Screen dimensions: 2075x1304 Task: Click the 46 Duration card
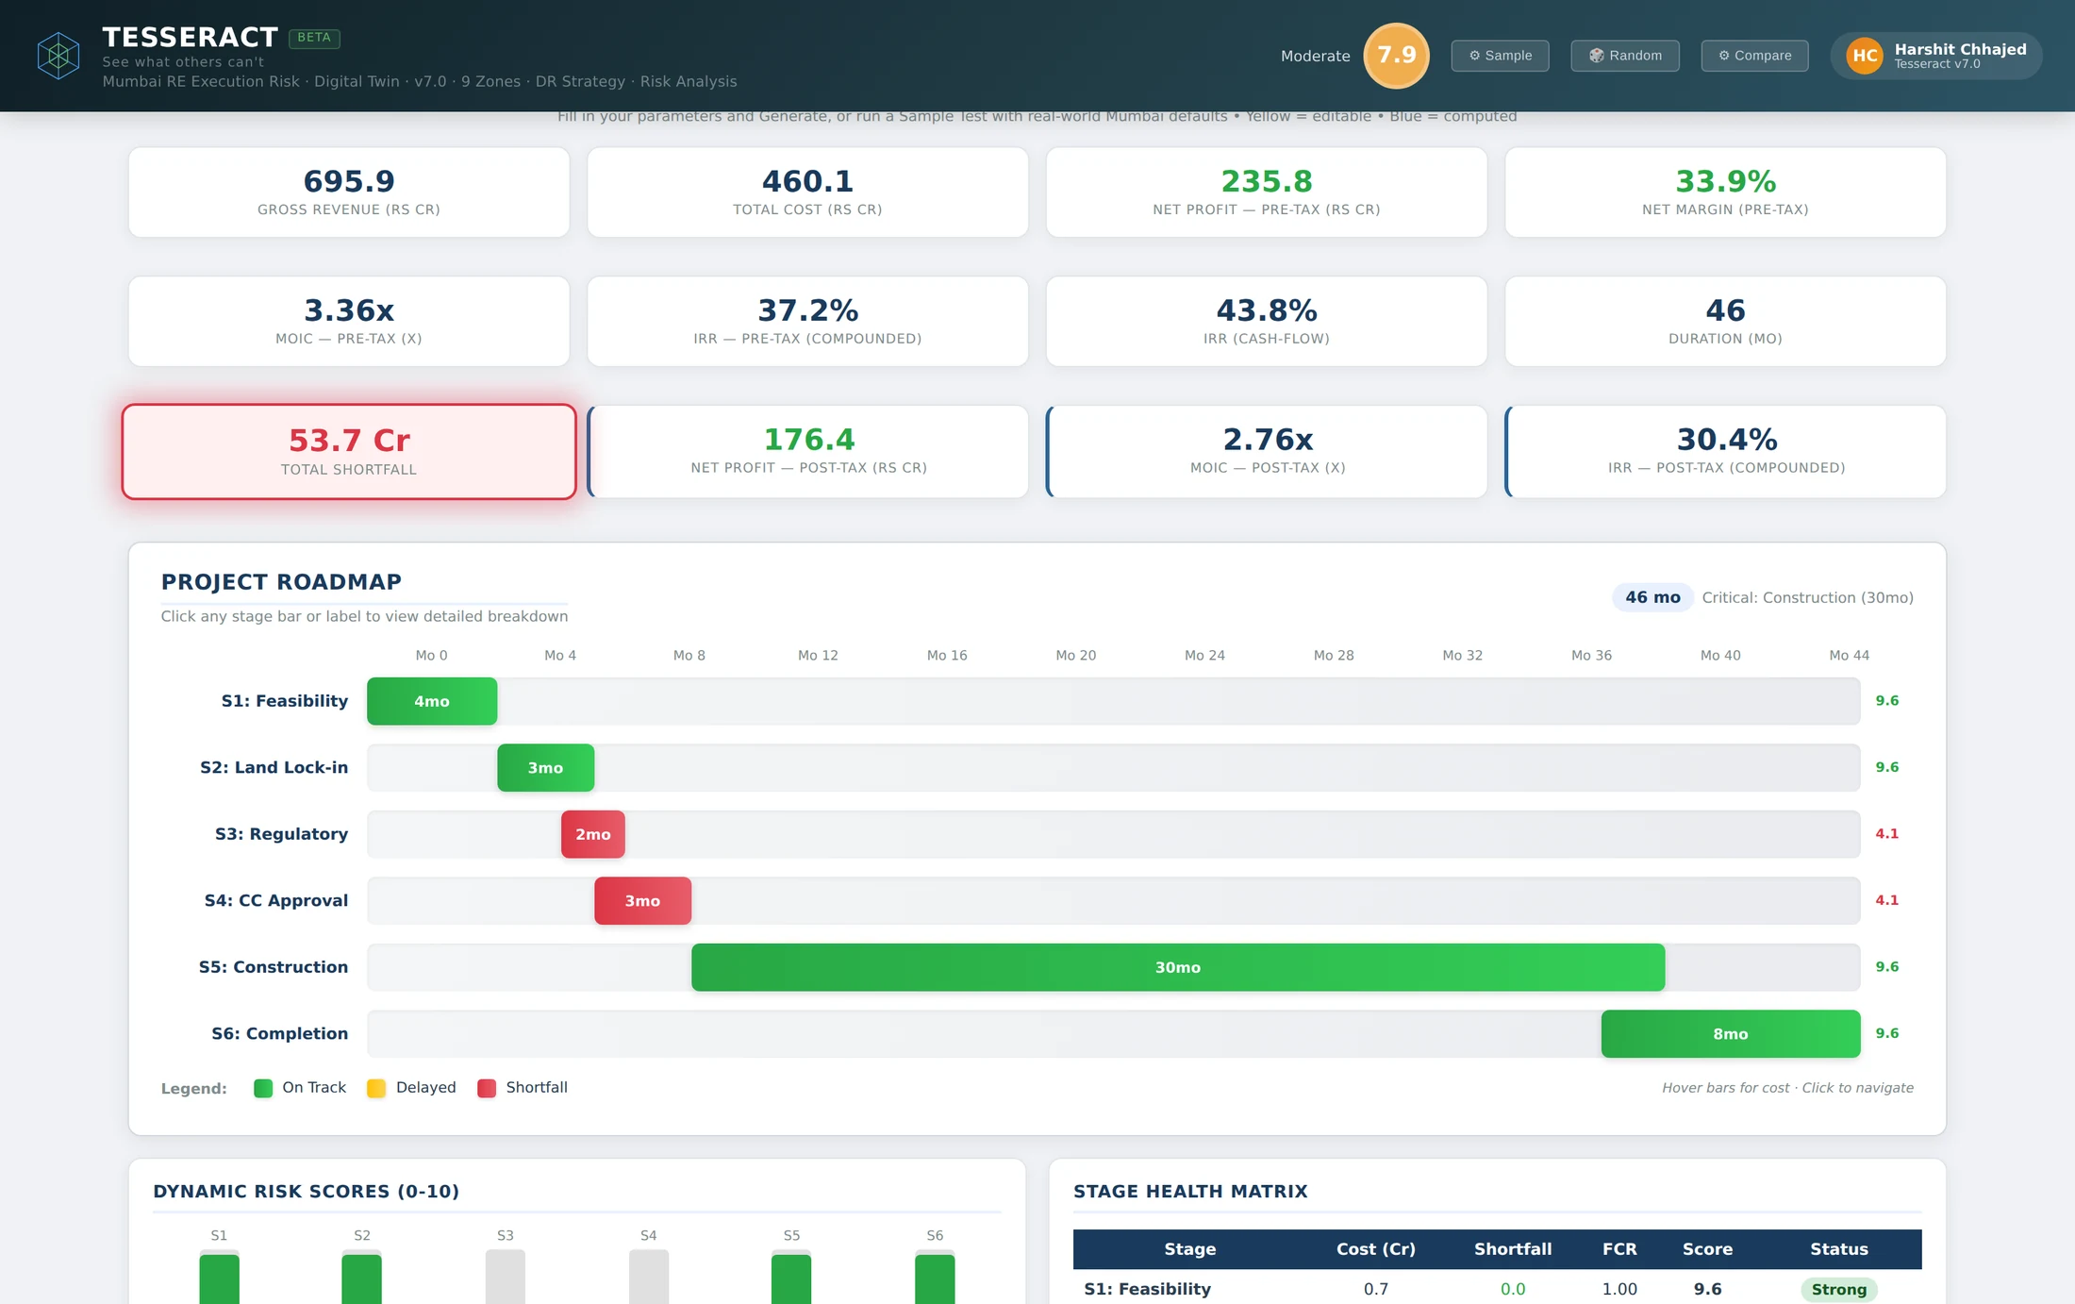point(1725,322)
